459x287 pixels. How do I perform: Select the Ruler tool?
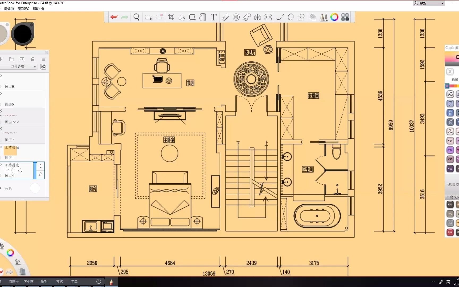(225, 17)
